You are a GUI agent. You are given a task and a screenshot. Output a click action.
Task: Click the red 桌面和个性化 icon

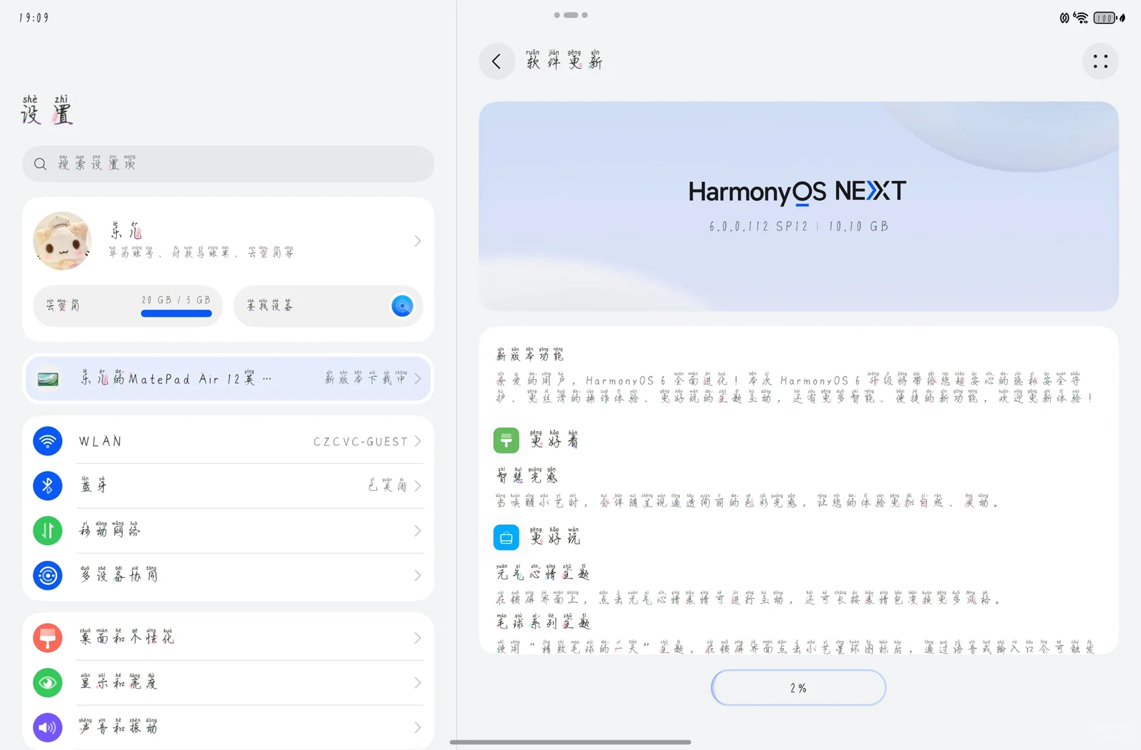pyautogui.click(x=48, y=637)
